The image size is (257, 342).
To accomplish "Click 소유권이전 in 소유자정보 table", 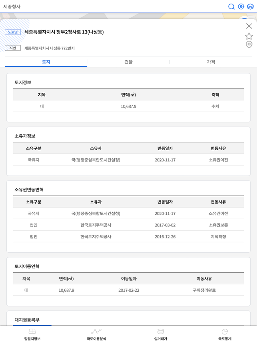I will pyautogui.click(x=218, y=160).
